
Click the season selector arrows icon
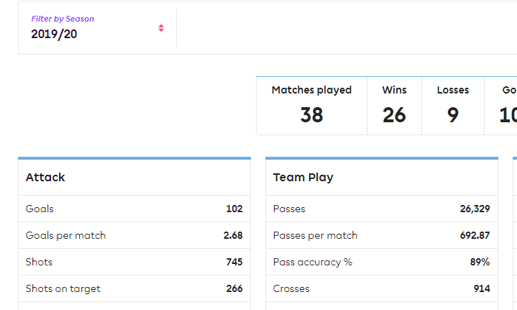coord(161,28)
